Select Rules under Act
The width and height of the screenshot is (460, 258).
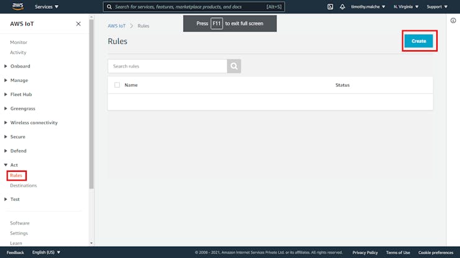tap(16, 176)
